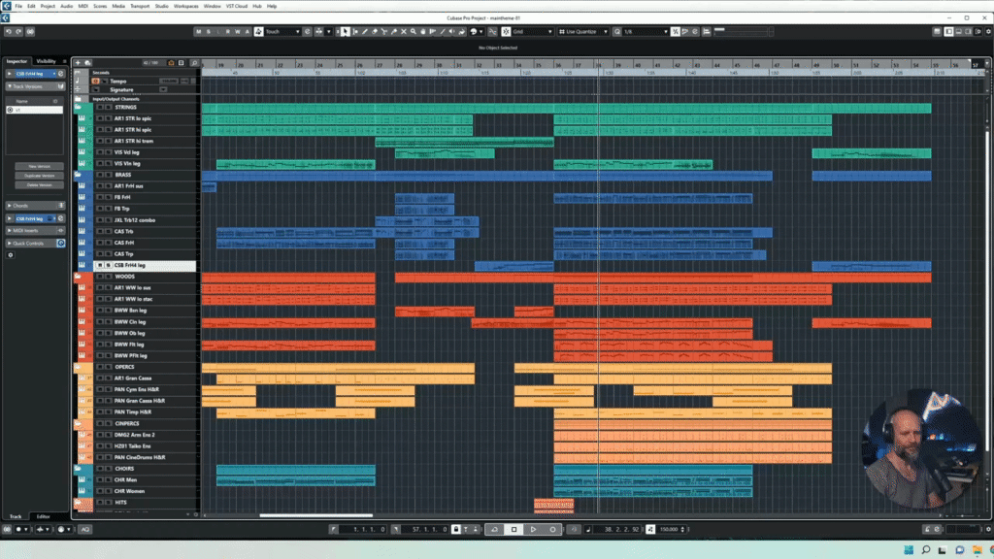Click the Cubase logo icon at top-left
The height and width of the screenshot is (559, 994).
coord(6,6)
